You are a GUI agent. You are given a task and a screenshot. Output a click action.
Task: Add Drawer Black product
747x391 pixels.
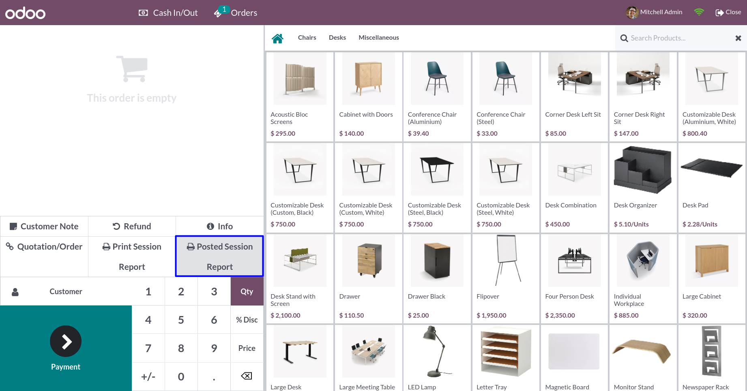point(437,279)
